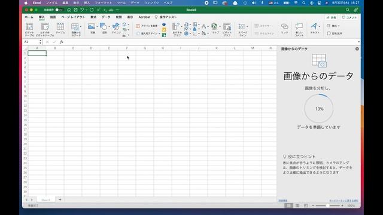383x215 pixels.
Task: Switch to Normal view in status bar
Action: pyautogui.click(x=288, y=205)
